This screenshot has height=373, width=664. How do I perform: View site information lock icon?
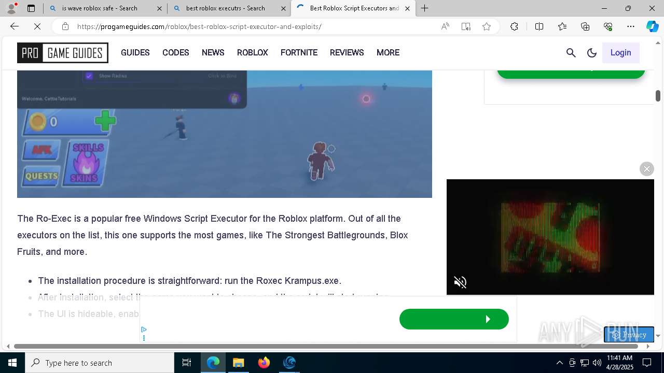click(x=65, y=26)
